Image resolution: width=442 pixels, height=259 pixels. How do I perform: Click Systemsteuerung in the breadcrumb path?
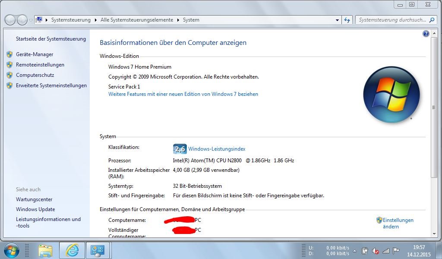click(x=71, y=20)
